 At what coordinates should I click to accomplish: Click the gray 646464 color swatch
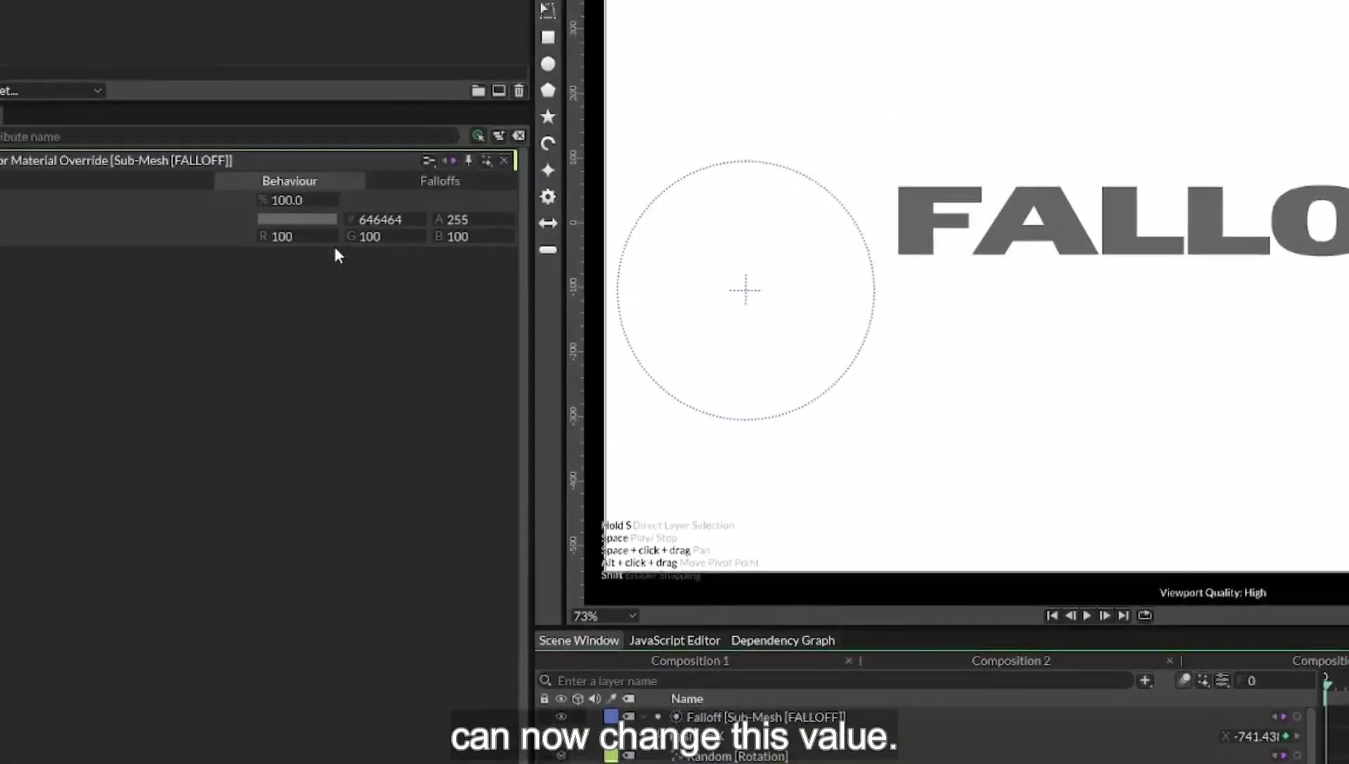click(x=297, y=220)
